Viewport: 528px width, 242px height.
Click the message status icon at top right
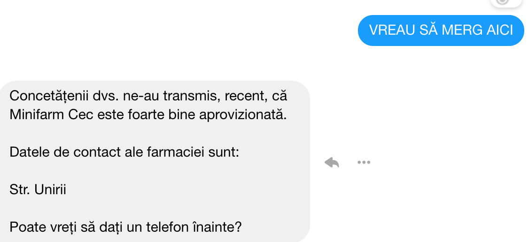click(x=503, y=2)
